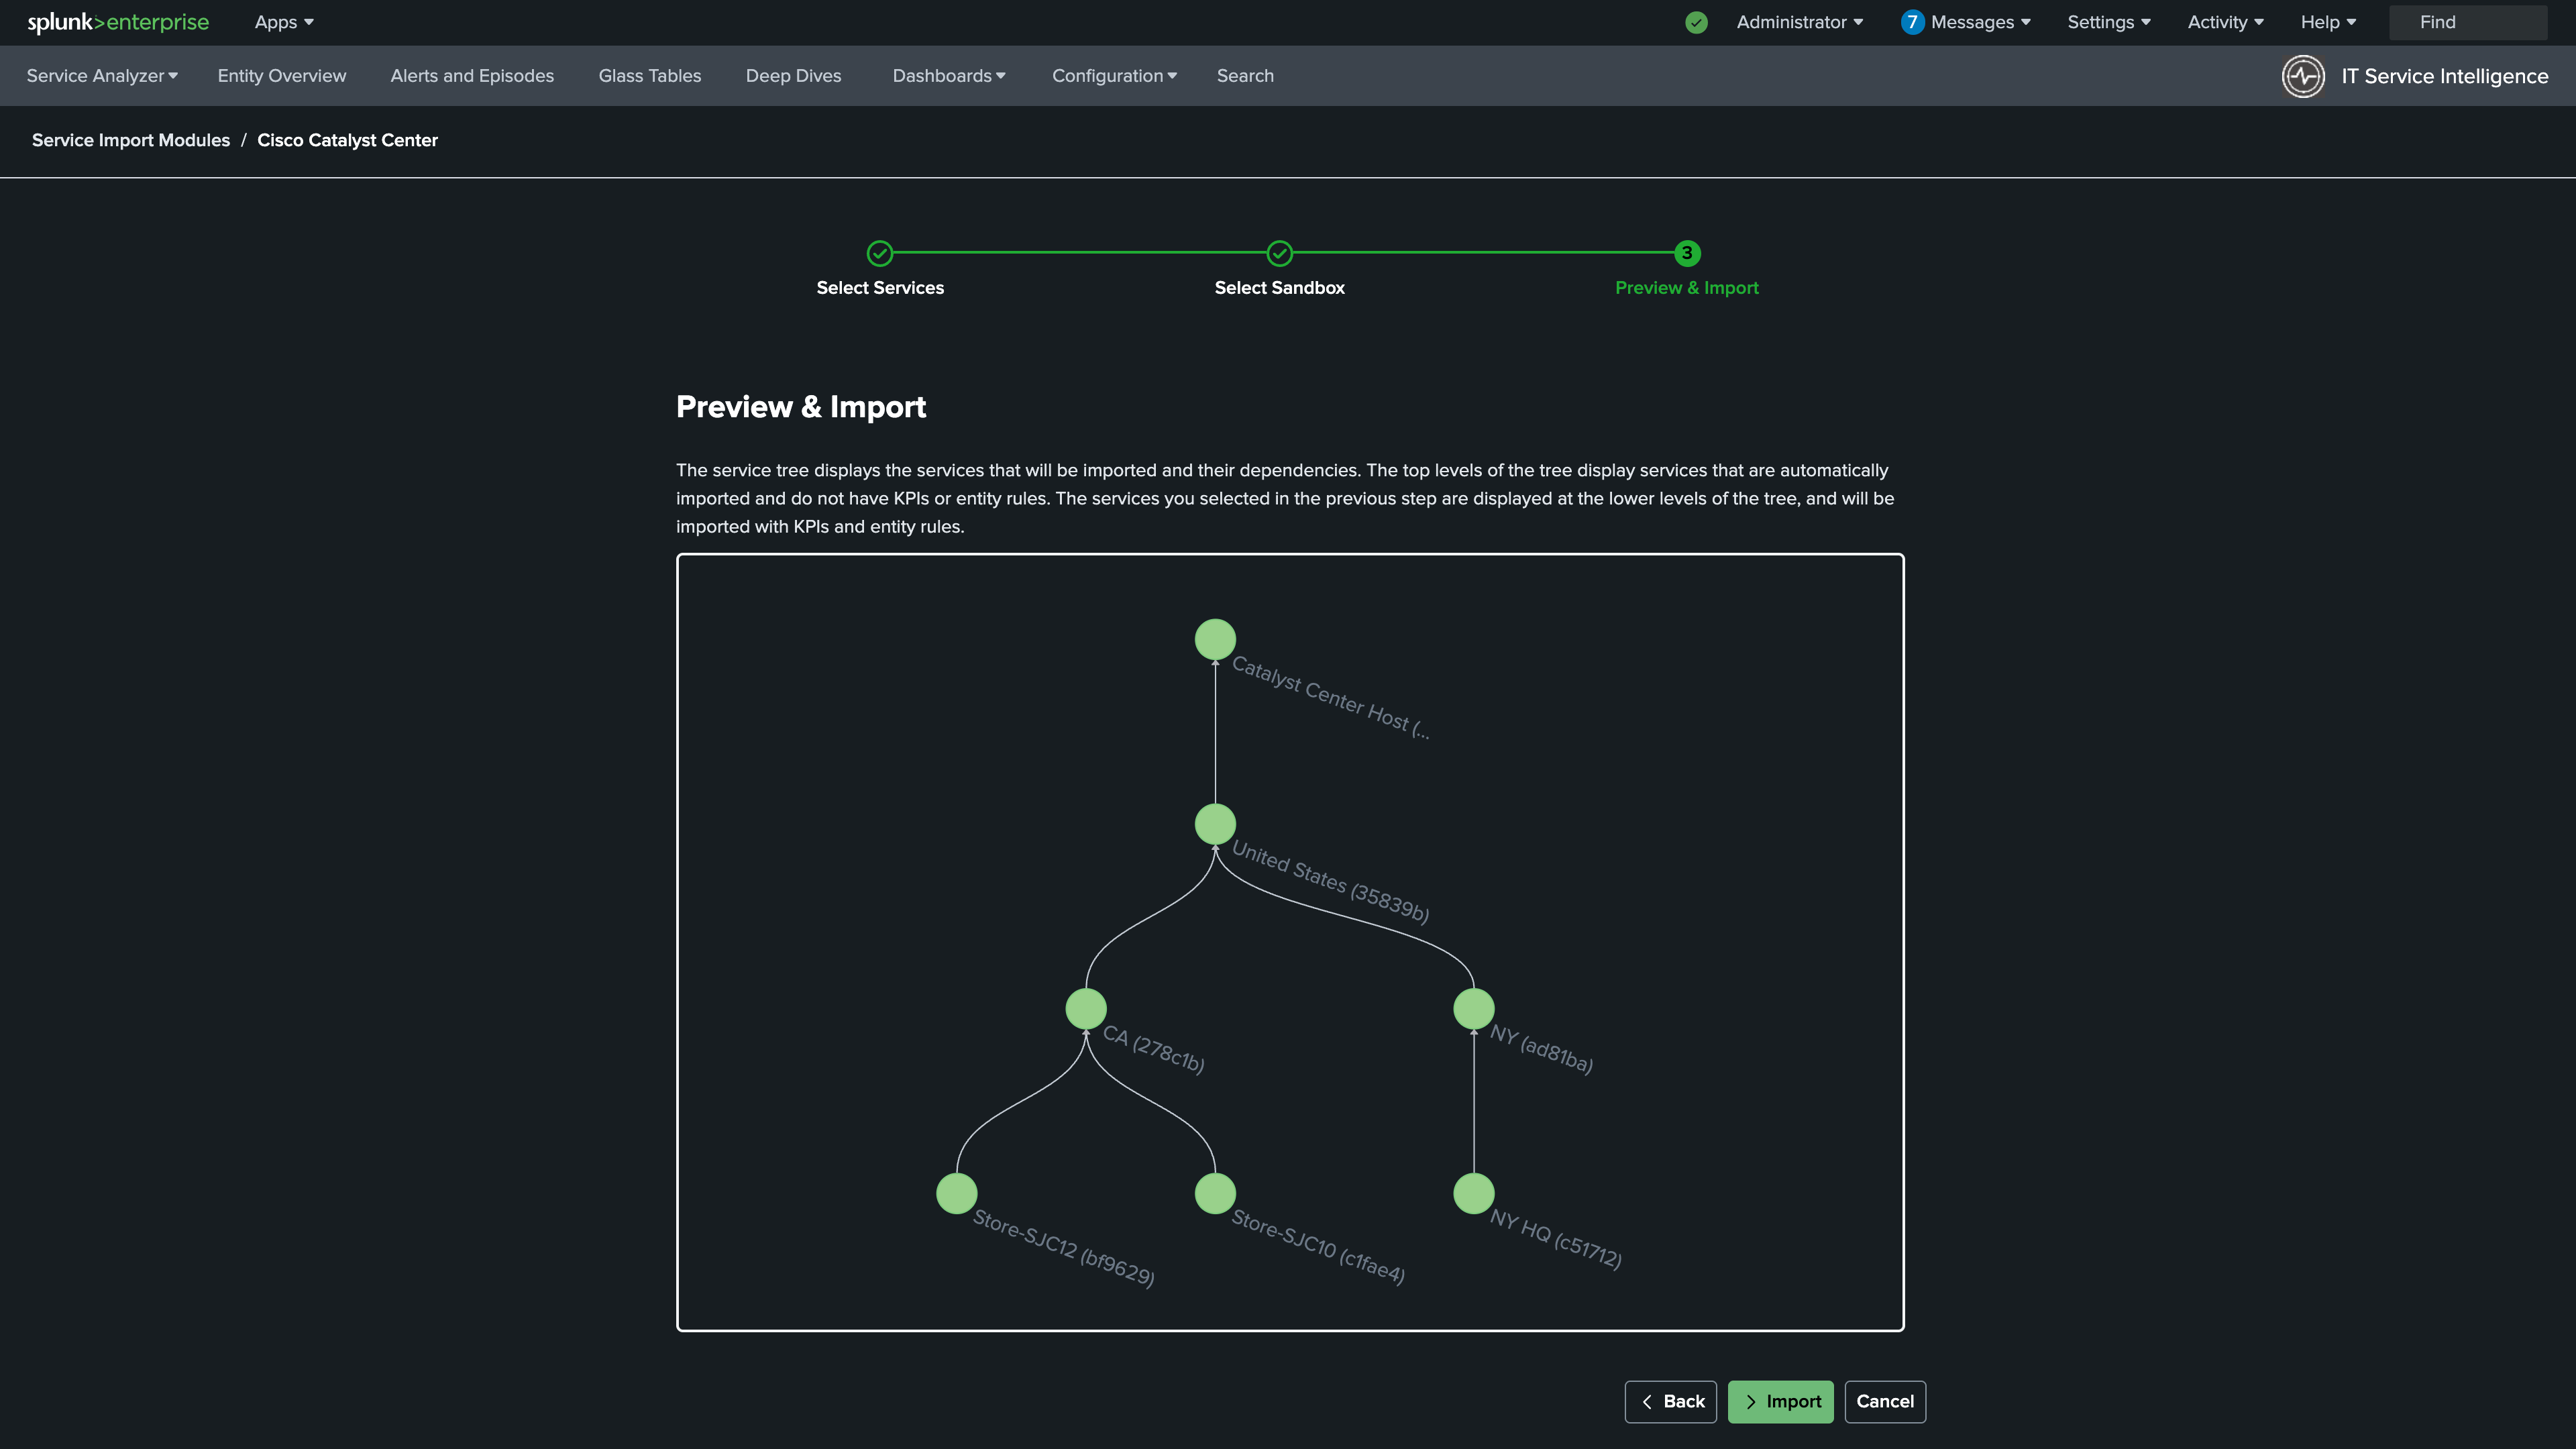
Task: Select the Catalyst Center Host tree node
Action: [x=1215, y=639]
